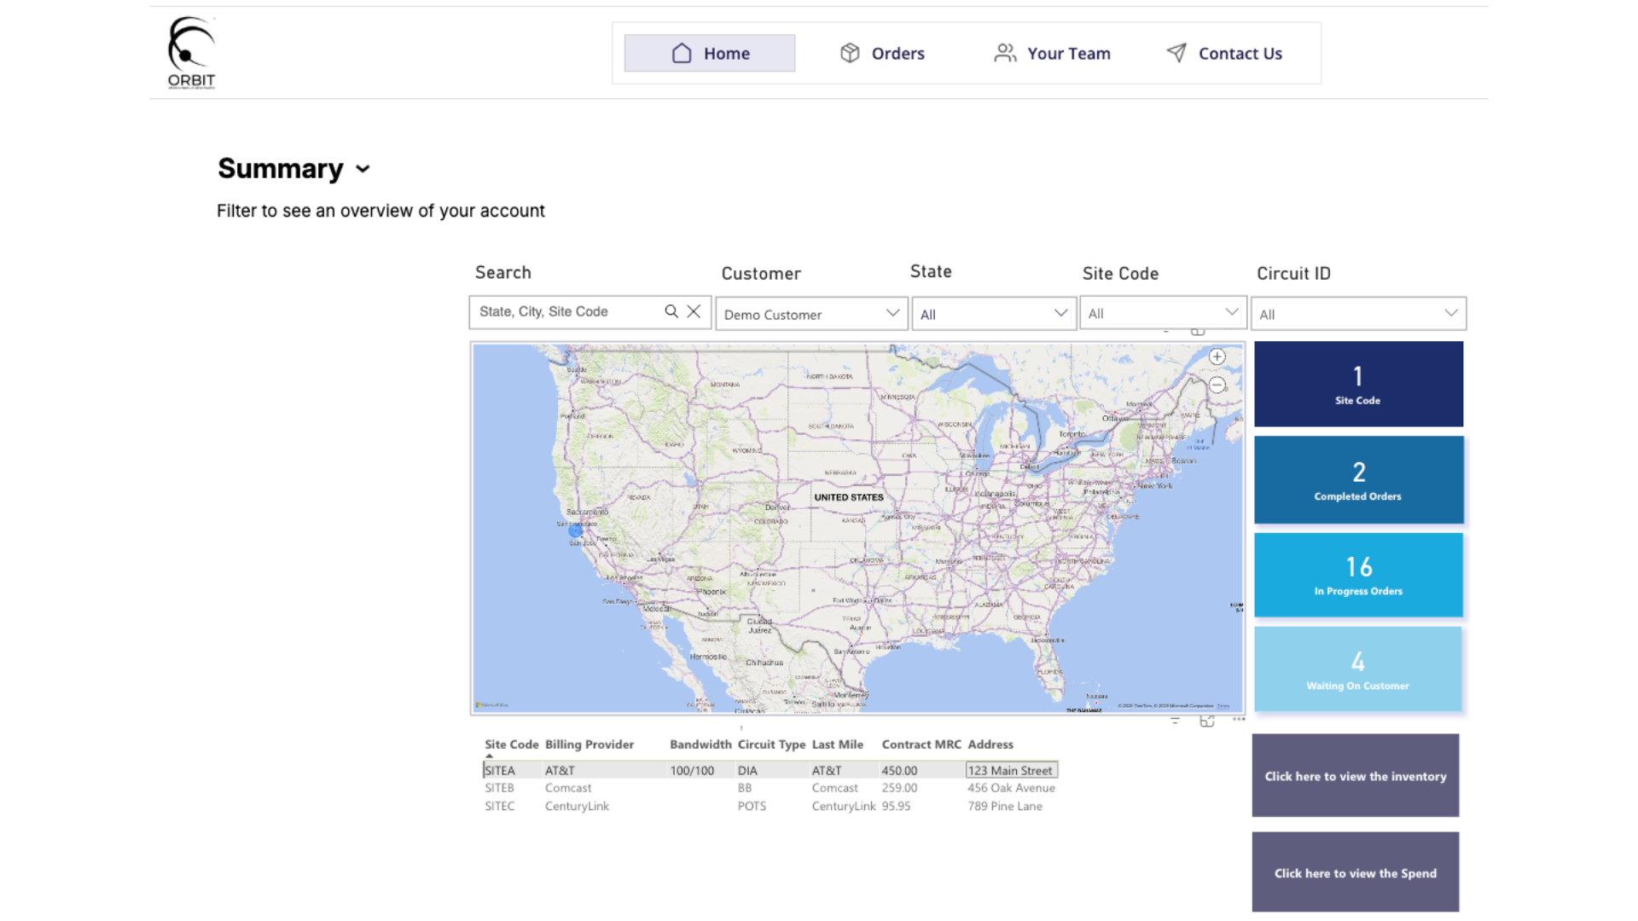Image resolution: width=1638 pixels, height=921 pixels.
Task: Click the Orbit logo
Action: coord(191,53)
